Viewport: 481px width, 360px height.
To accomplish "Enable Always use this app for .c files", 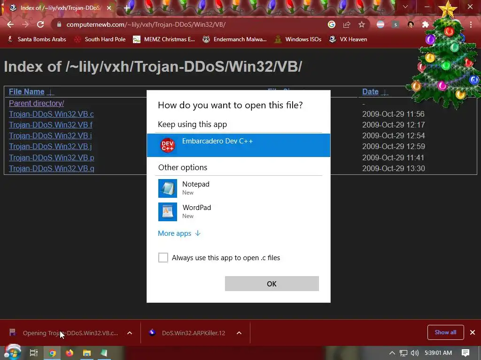I will [x=163, y=257].
